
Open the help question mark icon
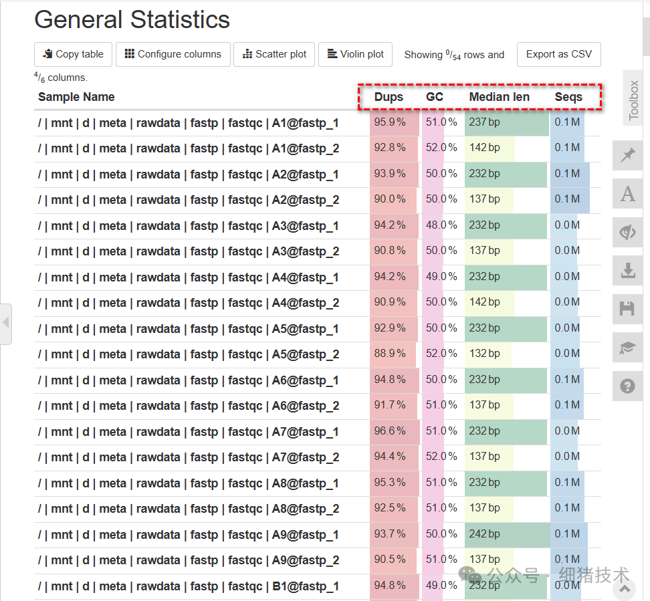point(627,386)
